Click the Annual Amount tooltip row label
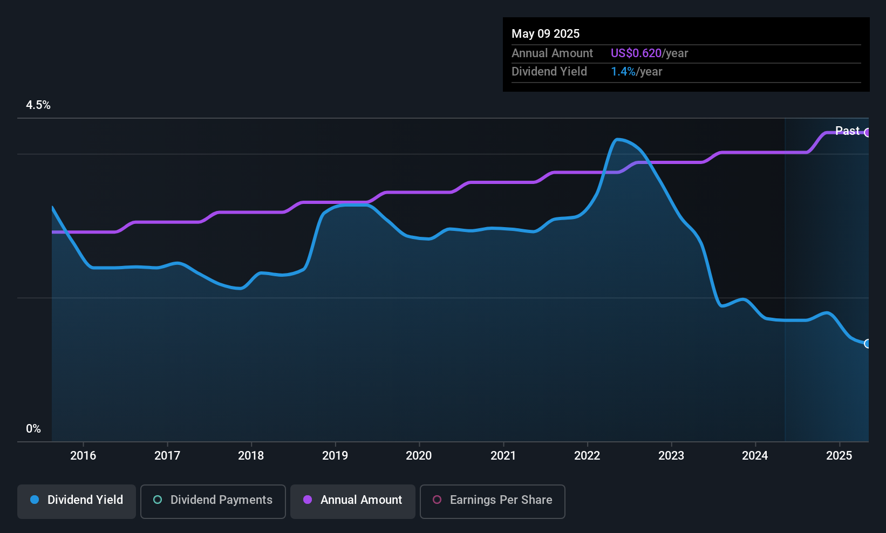The width and height of the screenshot is (886, 533). [x=552, y=53]
